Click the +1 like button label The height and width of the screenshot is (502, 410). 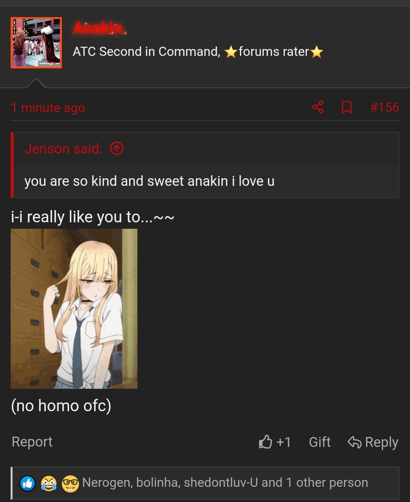click(284, 442)
